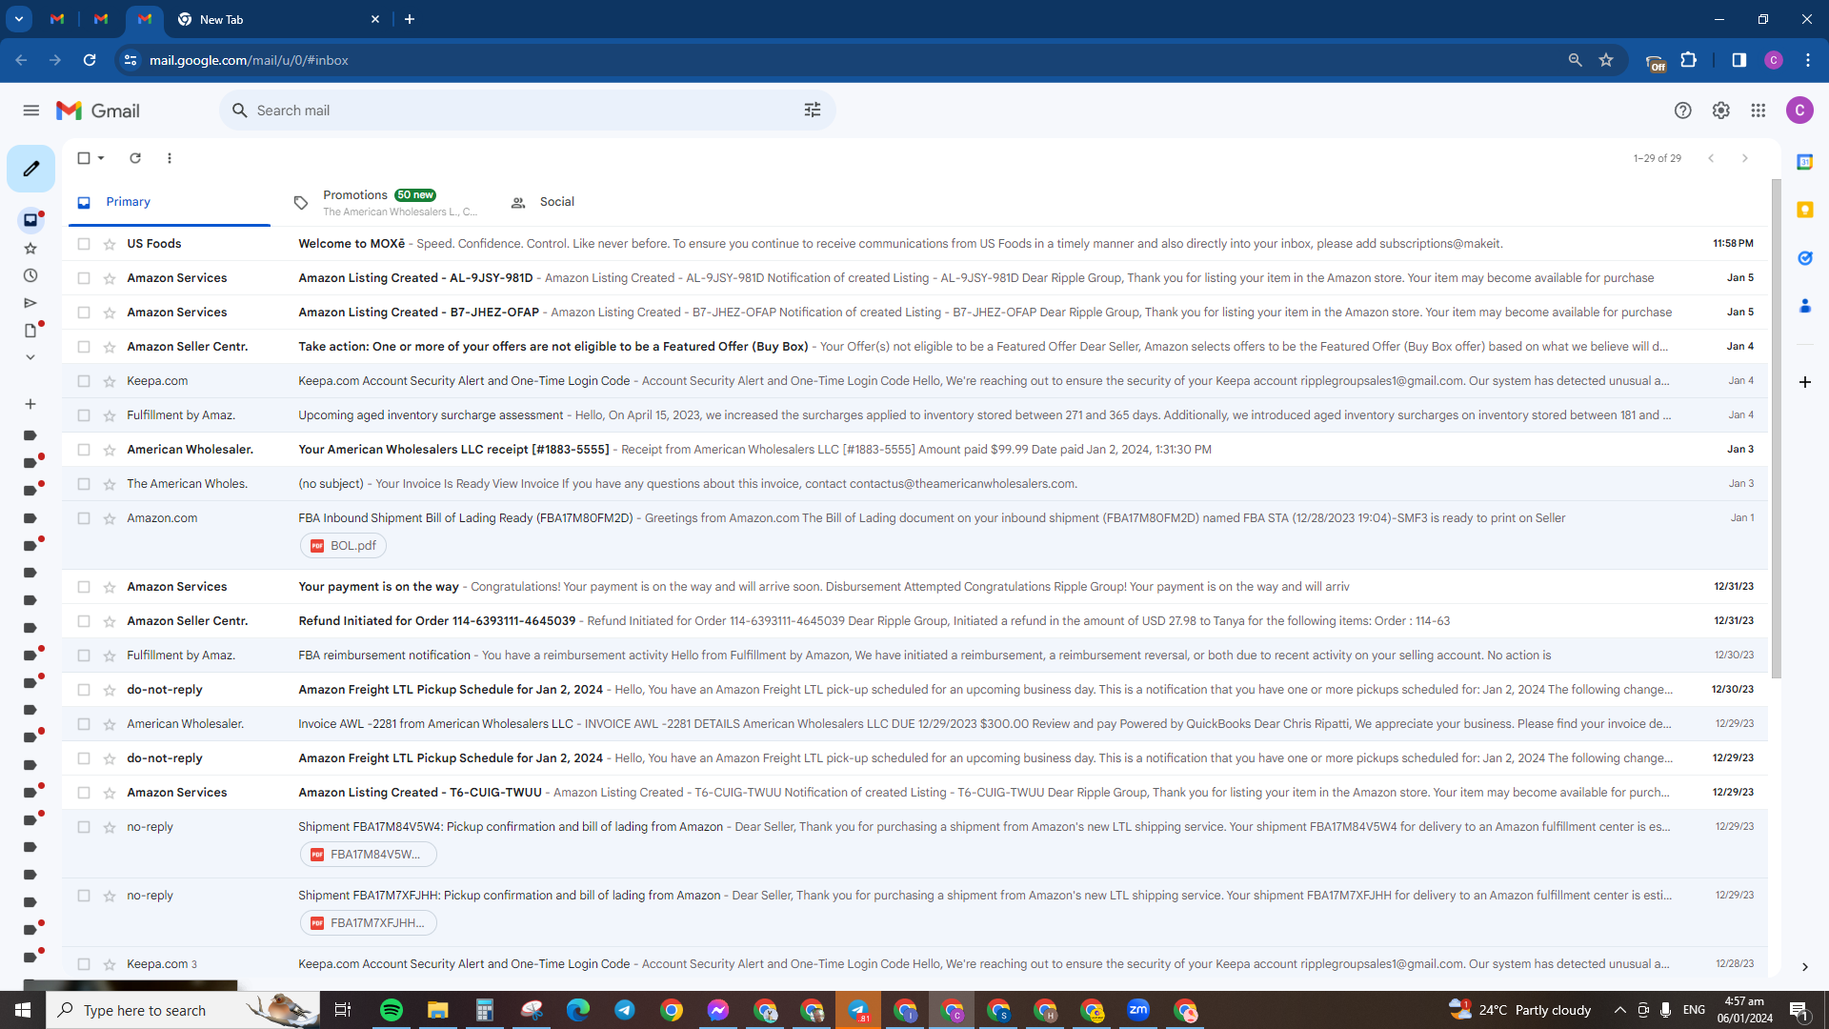This screenshot has width=1829, height=1029.
Task: Open Welcome to MOXē email
Action: pyautogui.click(x=914, y=244)
